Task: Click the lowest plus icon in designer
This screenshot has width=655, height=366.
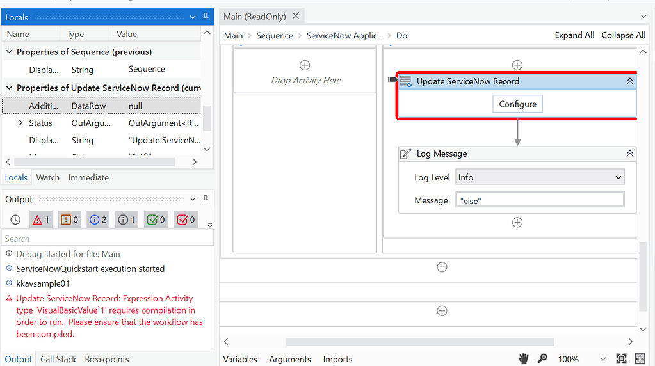Action: pyautogui.click(x=442, y=311)
